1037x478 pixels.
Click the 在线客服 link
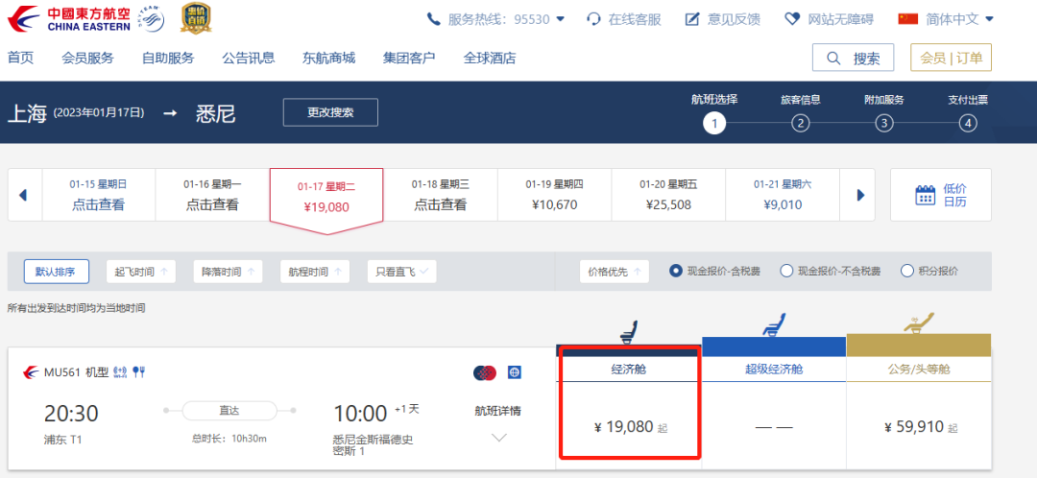[x=635, y=19]
